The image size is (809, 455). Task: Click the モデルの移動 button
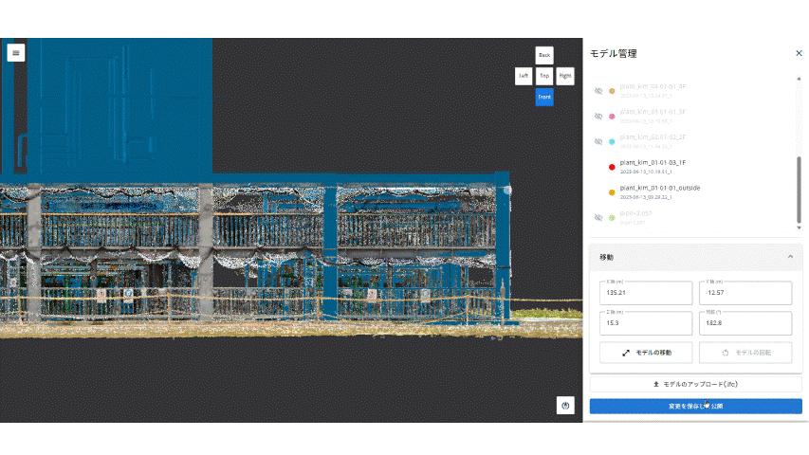tap(646, 353)
